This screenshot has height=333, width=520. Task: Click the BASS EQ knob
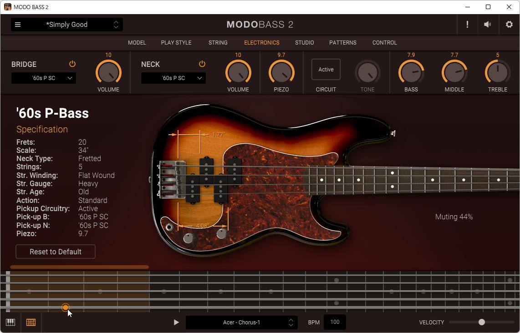(x=411, y=73)
